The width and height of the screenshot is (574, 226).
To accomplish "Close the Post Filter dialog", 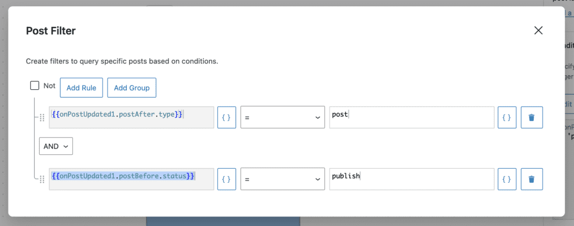I will [x=539, y=31].
